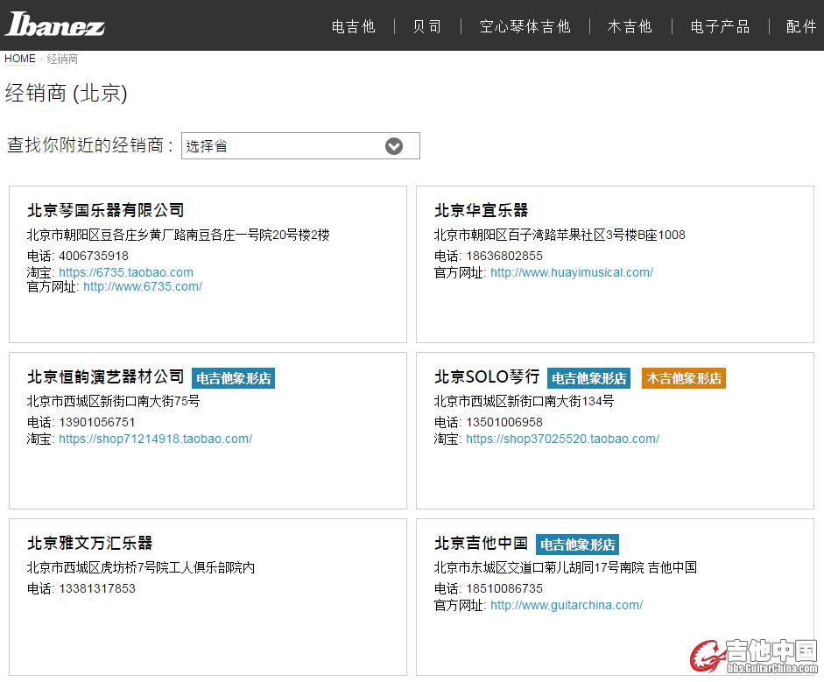Image resolution: width=824 pixels, height=682 pixels.
Task: Click orange 木吉他象形店 badge for SOLO琴行
Action: pos(684,378)
